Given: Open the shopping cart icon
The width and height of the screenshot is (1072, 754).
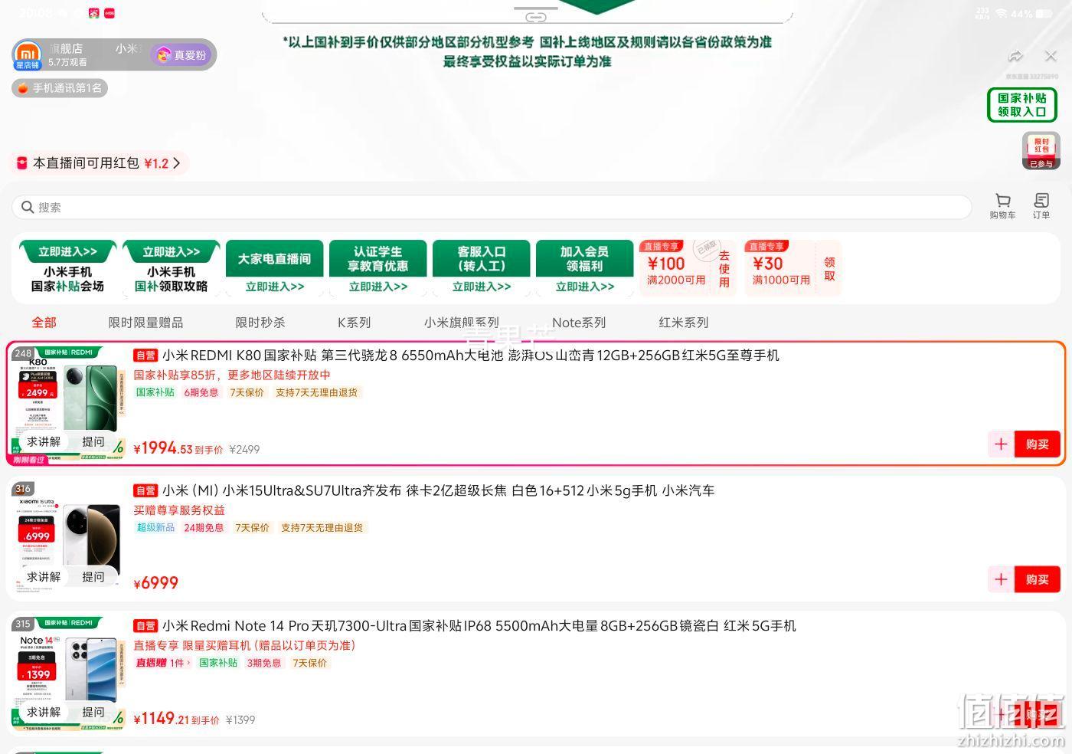Looking at the screenshot, I should (x=1002, y=206).
